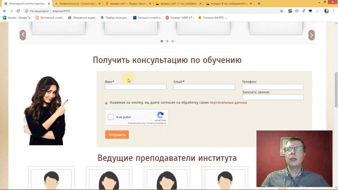The image size is (338, 190).
Task: Close the first Московский институт tab
Action: click(49, 4)
